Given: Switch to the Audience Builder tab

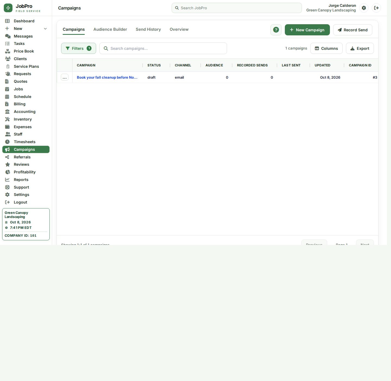Looking at the screenshot, I should [x=110, y=29].
